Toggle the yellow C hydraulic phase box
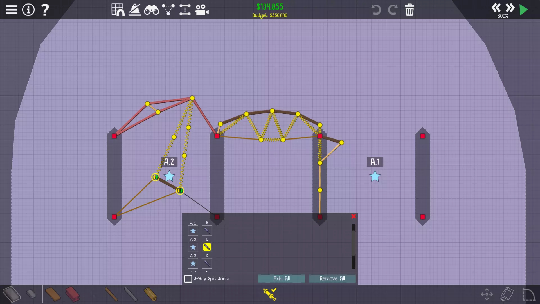540x304 pixels. [207, 247]
